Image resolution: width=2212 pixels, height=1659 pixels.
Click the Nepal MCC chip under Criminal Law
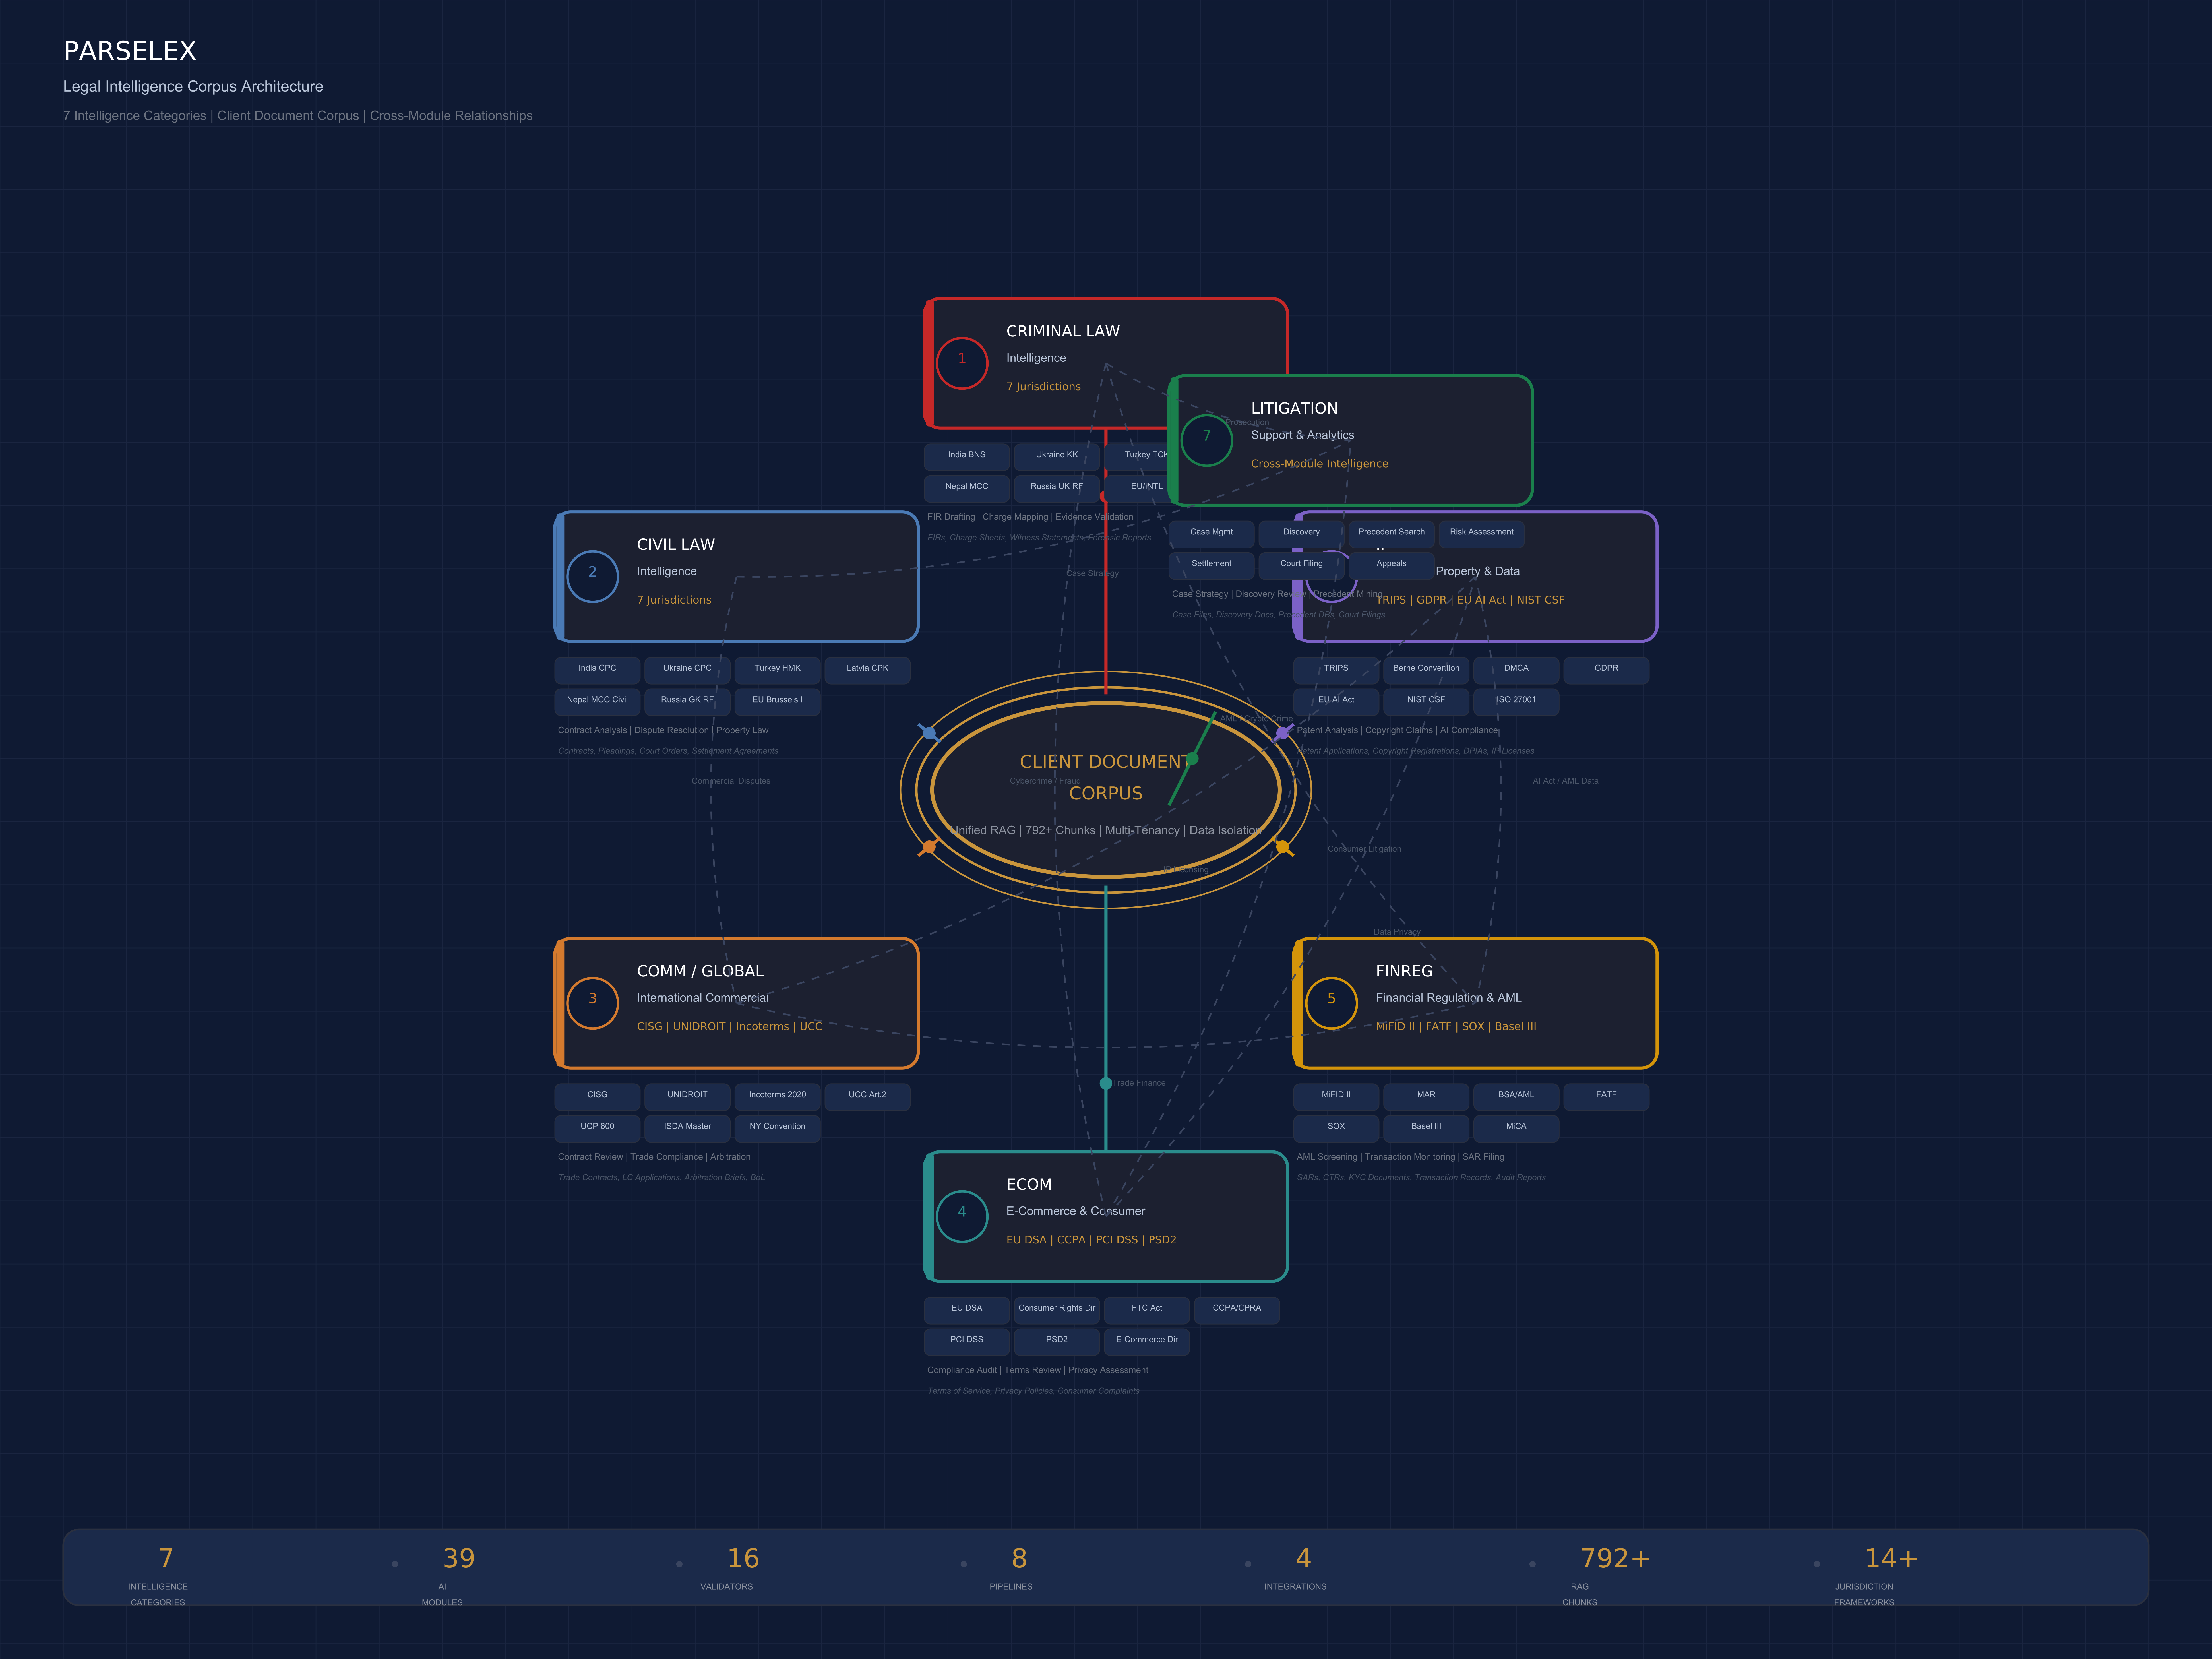(x=967, y=489)
